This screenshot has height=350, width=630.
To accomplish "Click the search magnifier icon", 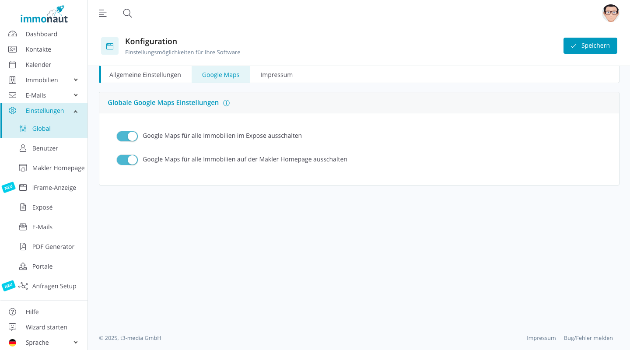I will pyautogui.click(x=127, y=13).
